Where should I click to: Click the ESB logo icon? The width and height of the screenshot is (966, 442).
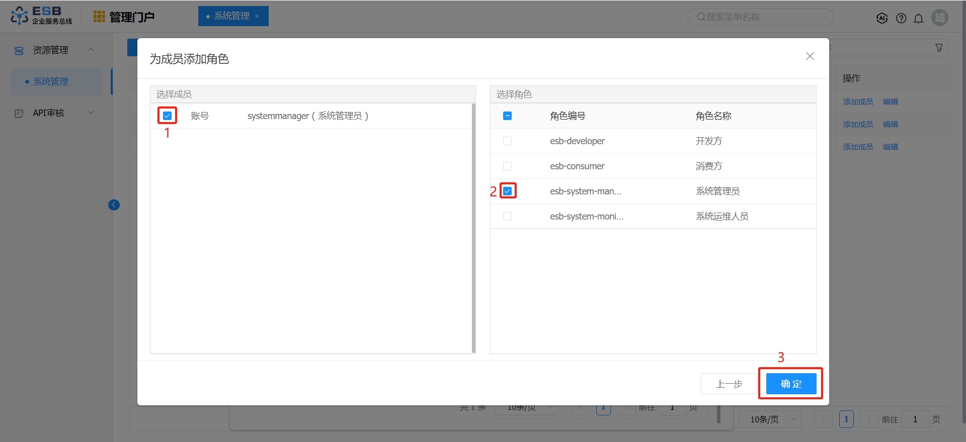pos(19,16)
